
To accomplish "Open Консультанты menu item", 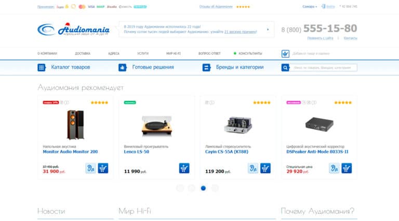I will [x=250, y=54].
